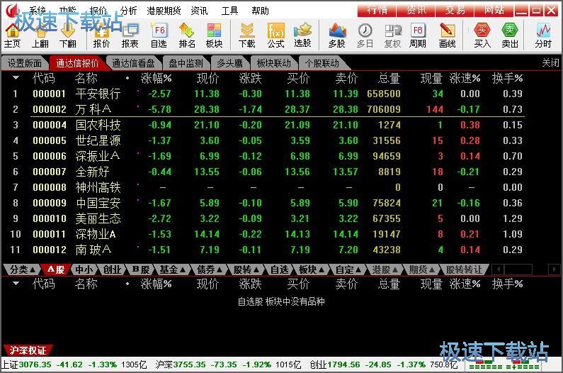The image size is (563, 373).
Task: Open the 分析 menu
Action: click(128, 11)
